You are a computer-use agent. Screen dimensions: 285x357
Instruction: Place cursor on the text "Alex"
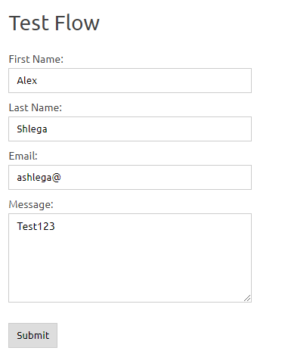[x=27, y=81]
